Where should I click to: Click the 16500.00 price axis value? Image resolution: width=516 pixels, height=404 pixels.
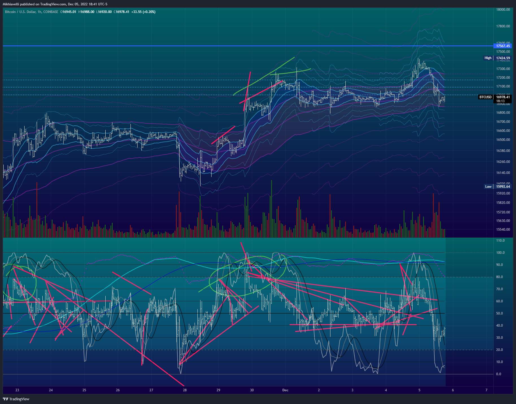coord(503,140)
